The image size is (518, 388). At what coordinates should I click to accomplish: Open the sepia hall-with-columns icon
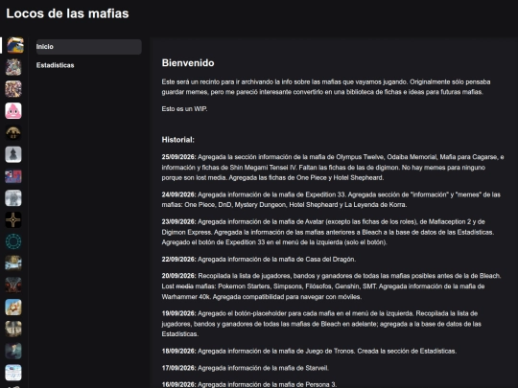coord(13,329)
